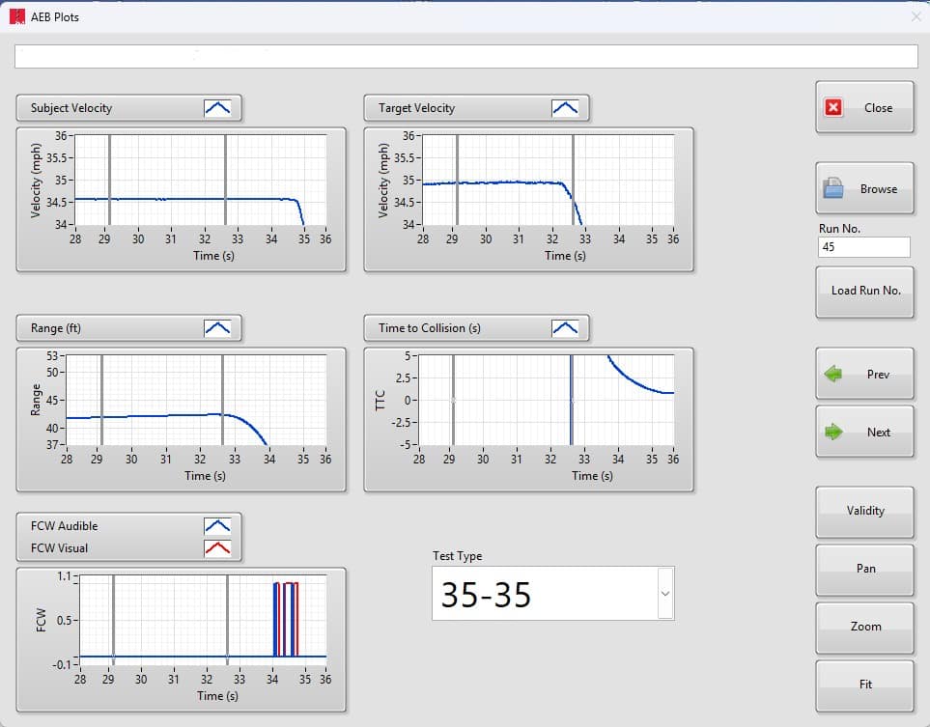Click the green right arrow Next icon

833,432
